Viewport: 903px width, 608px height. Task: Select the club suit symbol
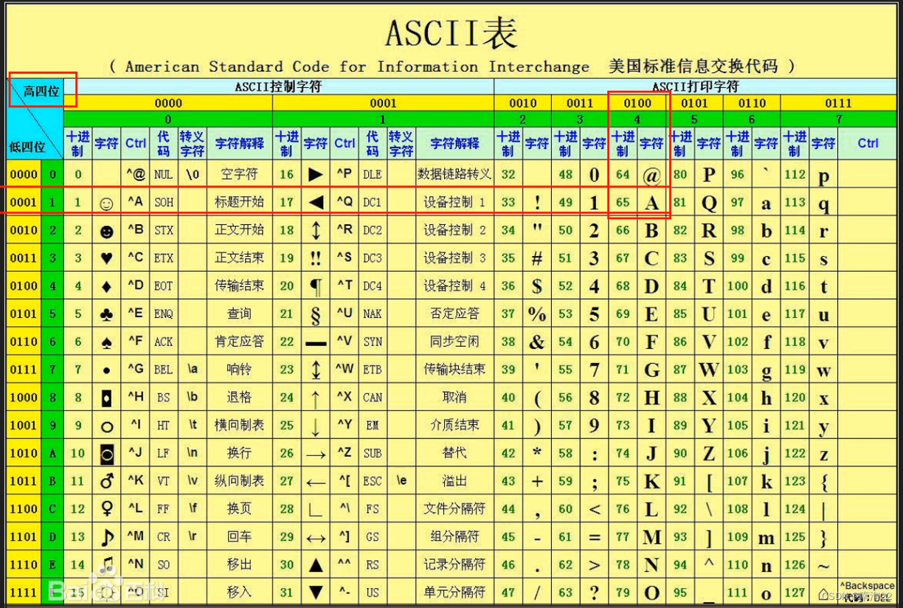[x=107, y=314]
